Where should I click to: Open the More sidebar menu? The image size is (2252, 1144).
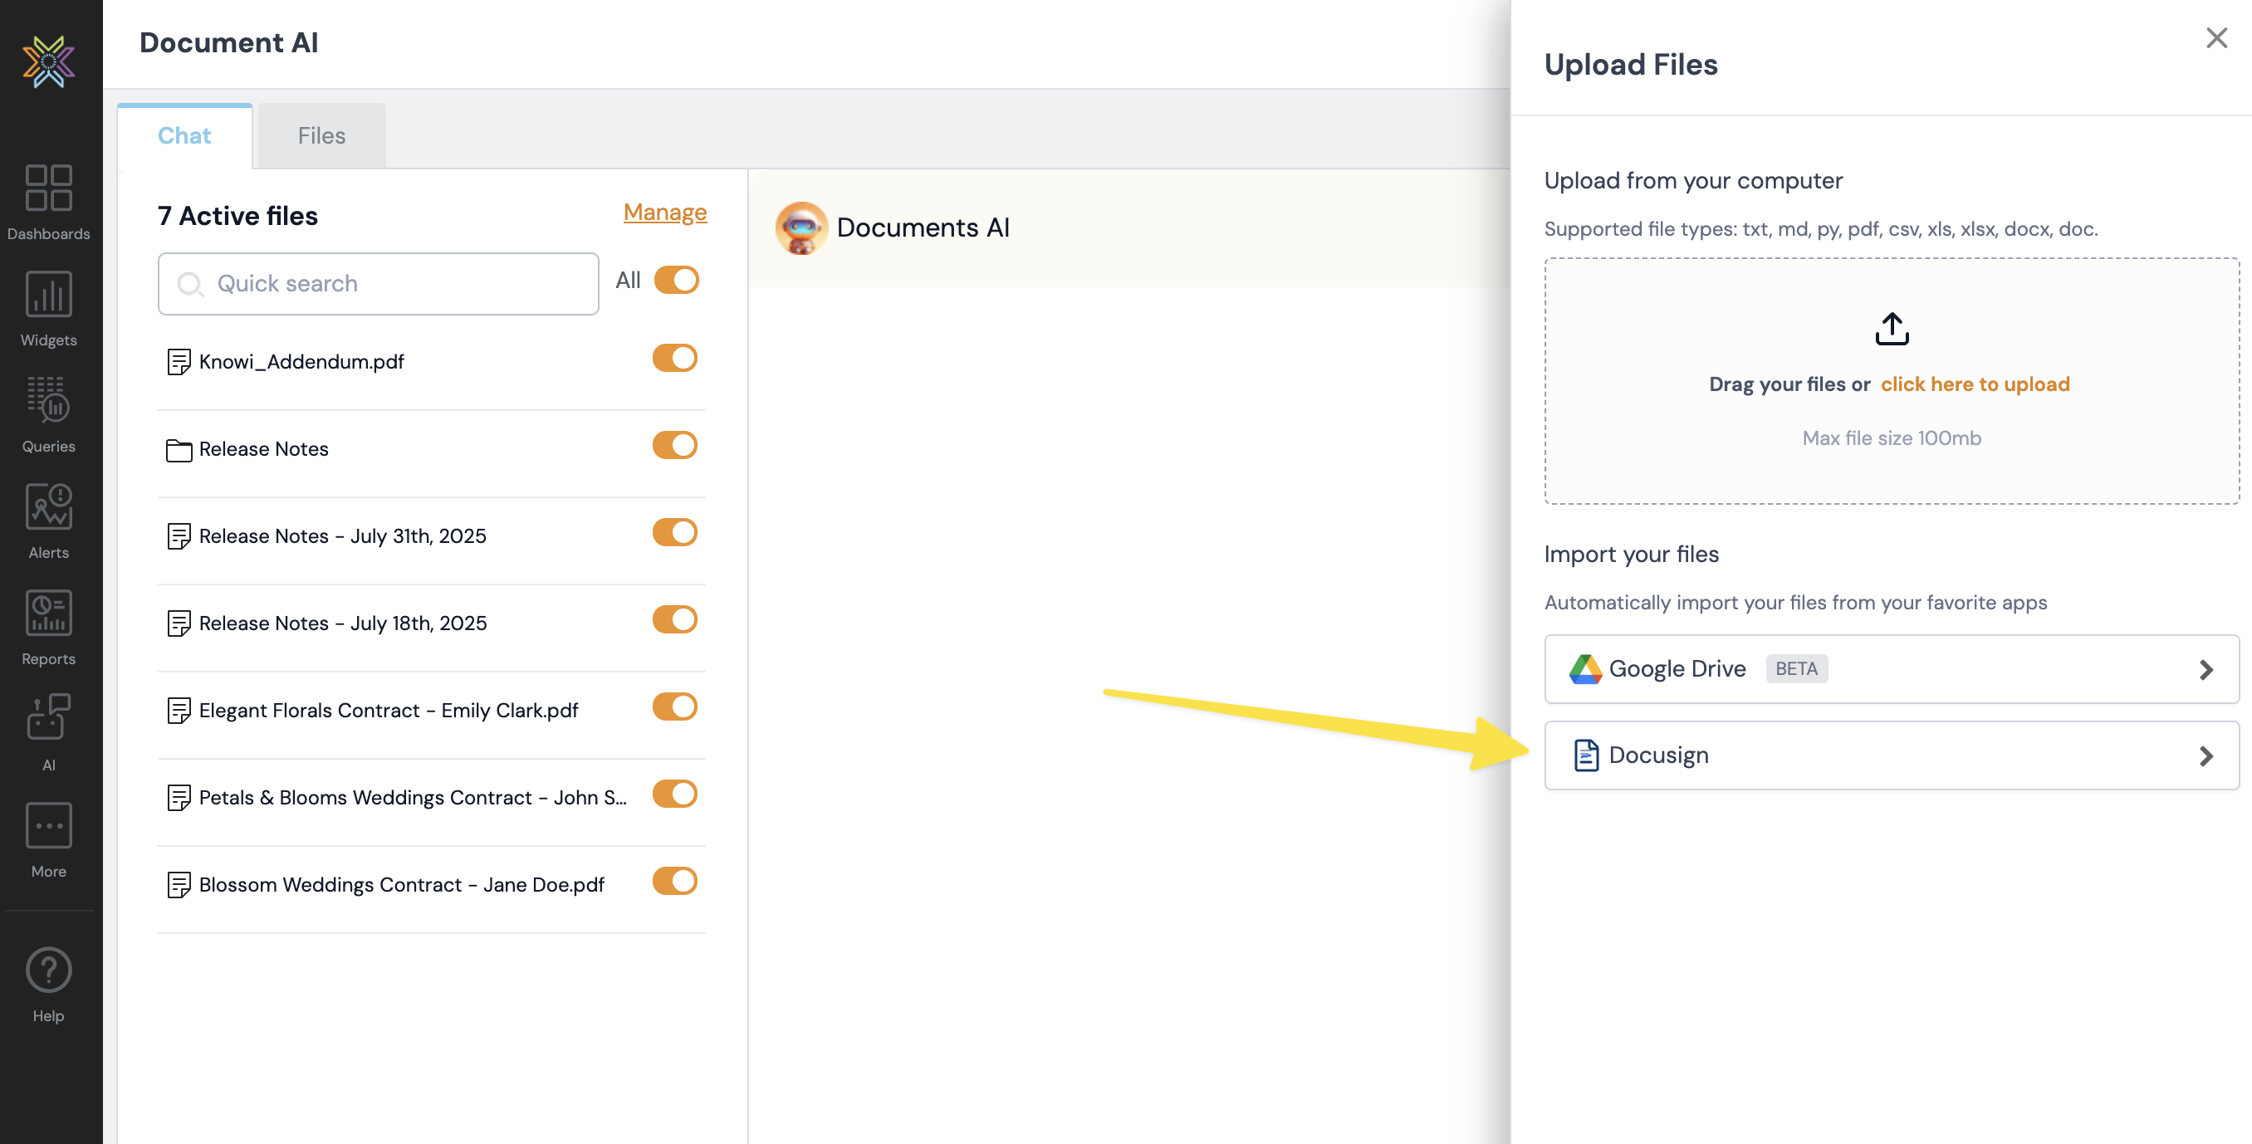(48, 826)
